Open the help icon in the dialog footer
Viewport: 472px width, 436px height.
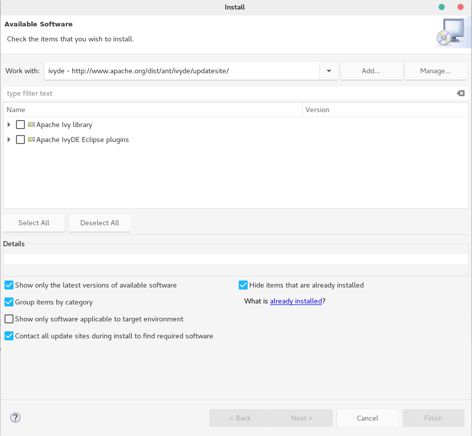pyautogui.click(x=15, y=418)
